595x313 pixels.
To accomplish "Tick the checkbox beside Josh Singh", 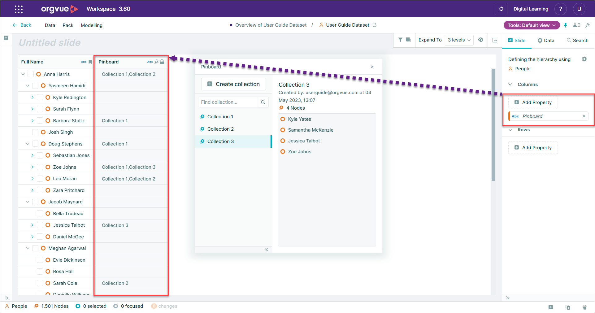I will [35, 132].
